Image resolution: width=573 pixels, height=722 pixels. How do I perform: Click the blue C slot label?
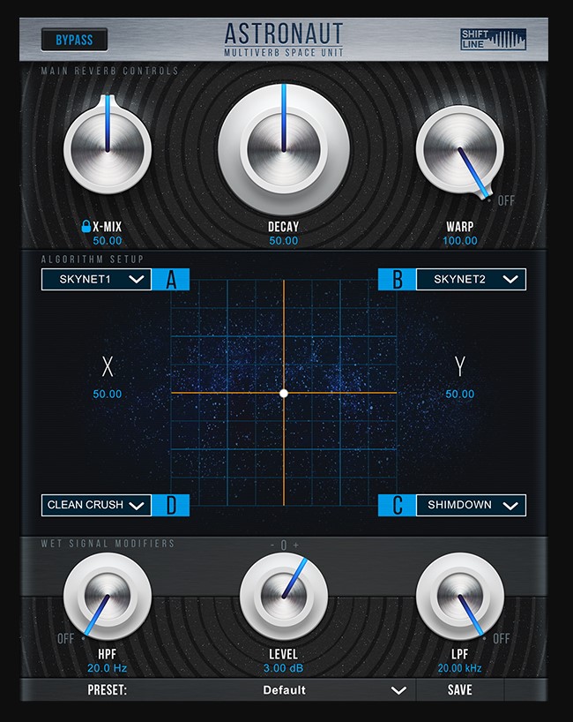tap(397, 505)
